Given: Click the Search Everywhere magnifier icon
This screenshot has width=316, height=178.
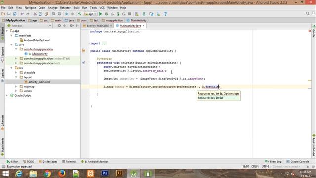Looking at the screenshot, I should (307, 13).
